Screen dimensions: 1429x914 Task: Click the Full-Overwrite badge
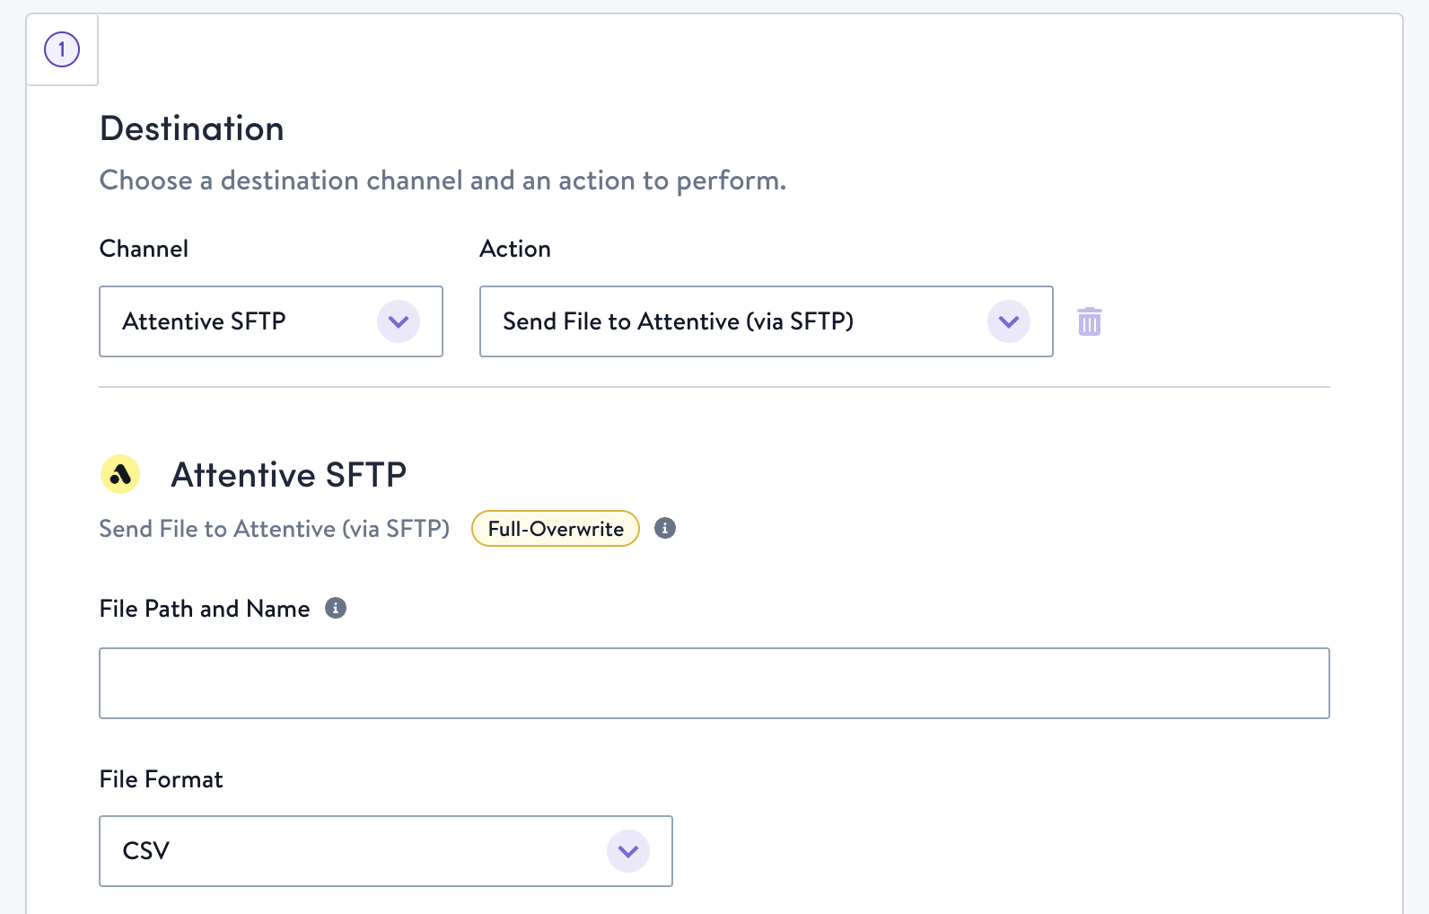556,529
